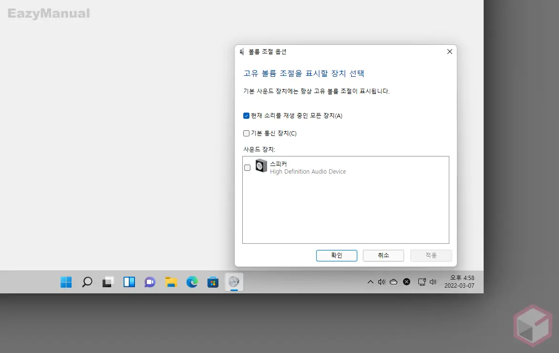The height and width of the screenshot is (353, 559).
Task: Open File Explorer from taskbar
Action: tap(171, 282)
